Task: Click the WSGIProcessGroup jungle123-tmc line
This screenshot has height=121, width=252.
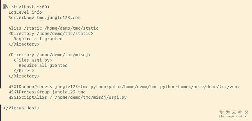Action: [x=47, y=92]
